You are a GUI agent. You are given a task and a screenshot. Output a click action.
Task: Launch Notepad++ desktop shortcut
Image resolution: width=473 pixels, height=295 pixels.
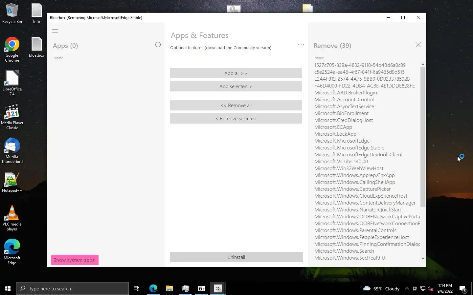tap(12, 182)
